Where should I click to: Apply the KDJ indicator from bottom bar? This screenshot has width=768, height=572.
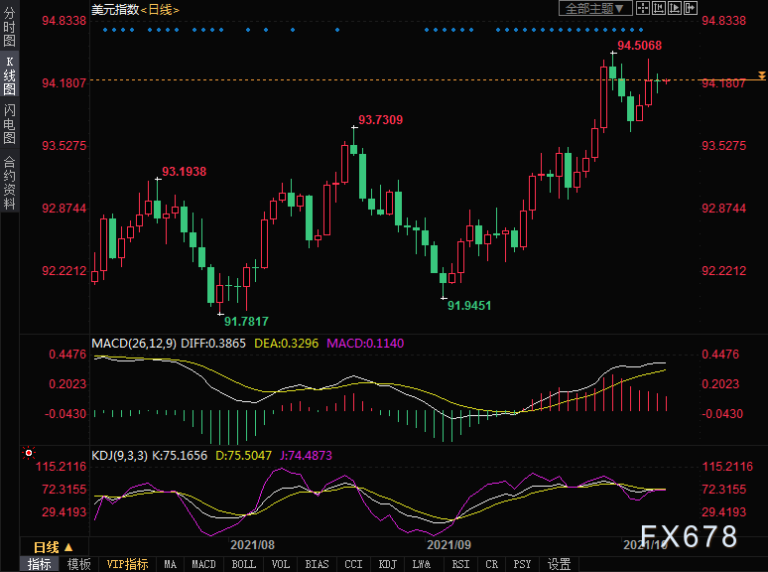pyautogui.click(x=387, y=564)
